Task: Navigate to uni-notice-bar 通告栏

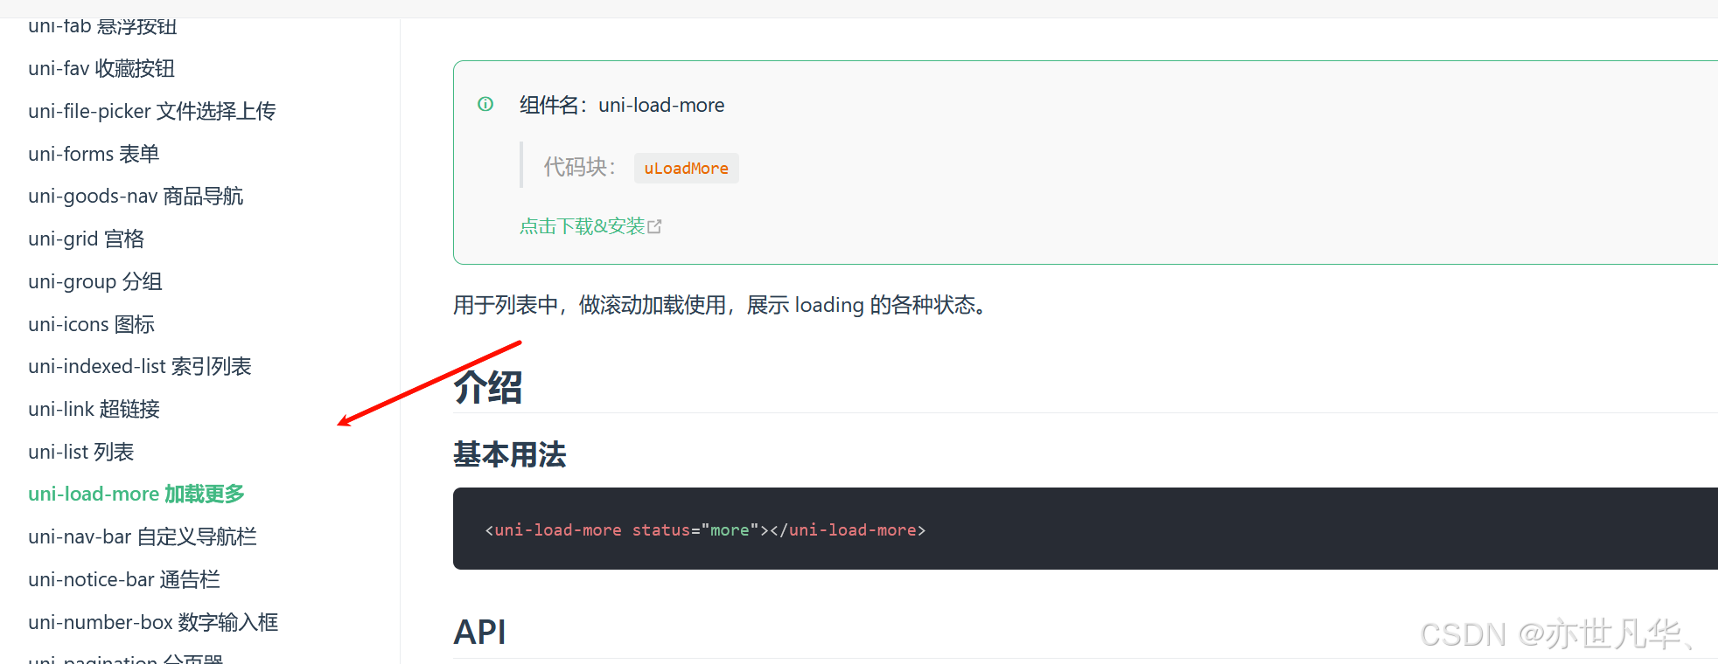Action: tap(124, 579)
